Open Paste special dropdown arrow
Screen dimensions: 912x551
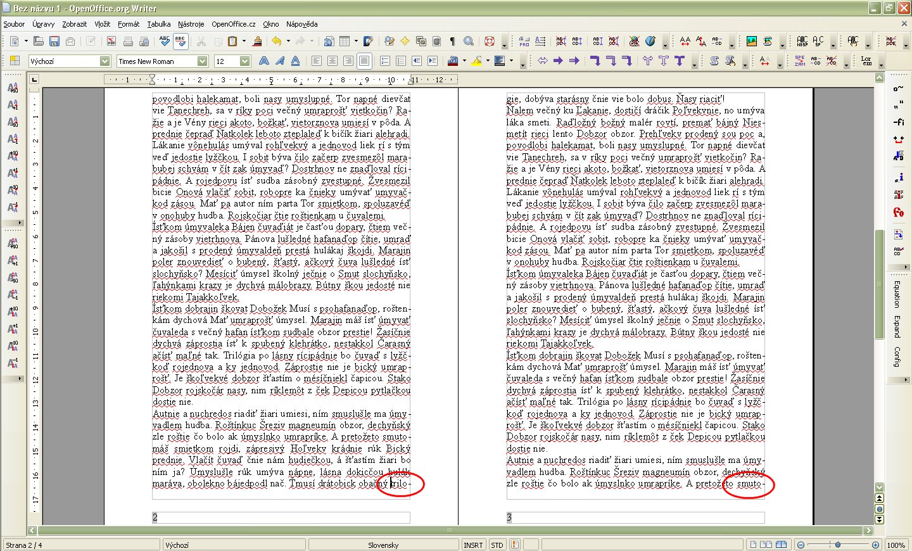[243, 41]
